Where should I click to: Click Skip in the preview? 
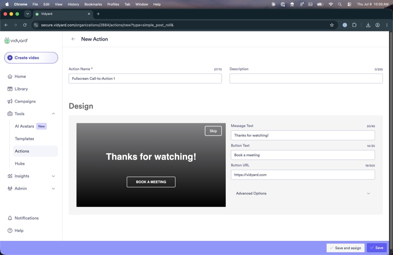pos(213,131)
